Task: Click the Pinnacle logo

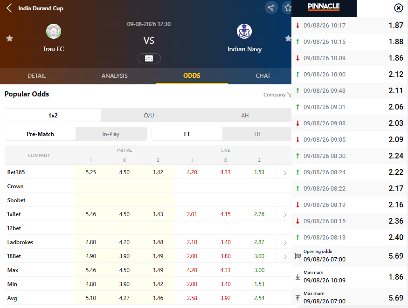Action: click(x=324, y=7)
